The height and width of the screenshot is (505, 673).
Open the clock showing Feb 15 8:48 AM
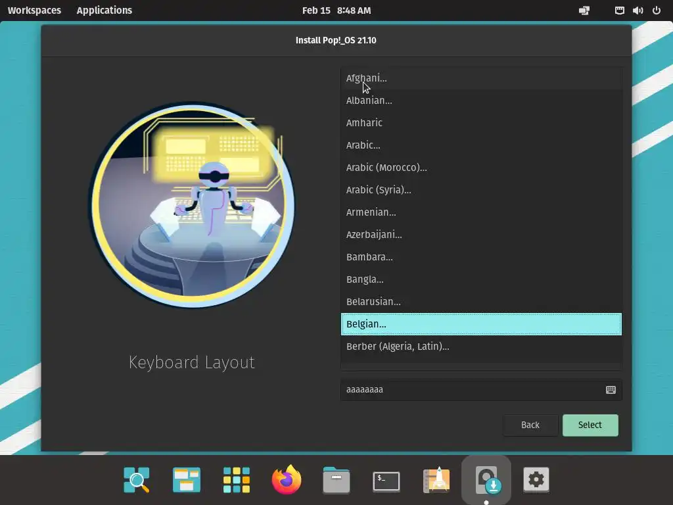336,11
